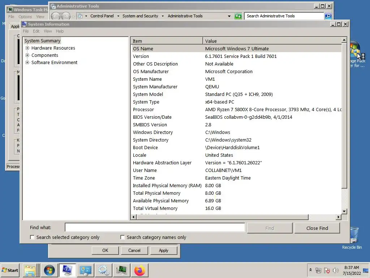Open Windows Explorer from the taskbar
Viewport: 370px width, 278px height.
(30, 270)
